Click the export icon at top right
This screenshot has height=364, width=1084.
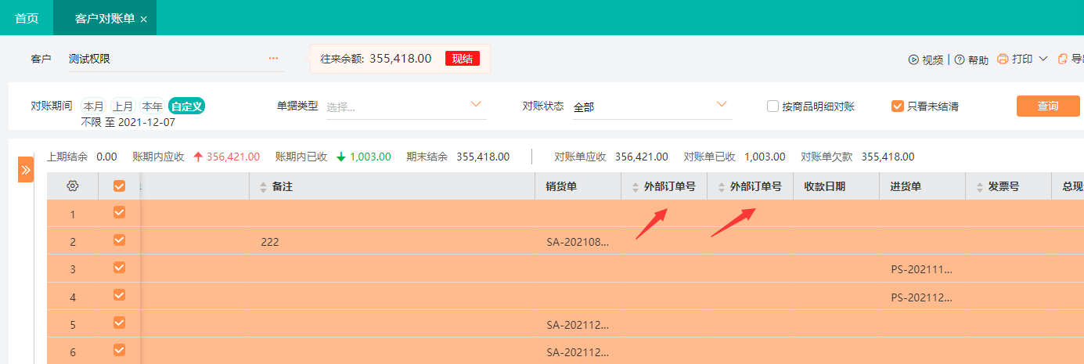(x=1063, y=59)
